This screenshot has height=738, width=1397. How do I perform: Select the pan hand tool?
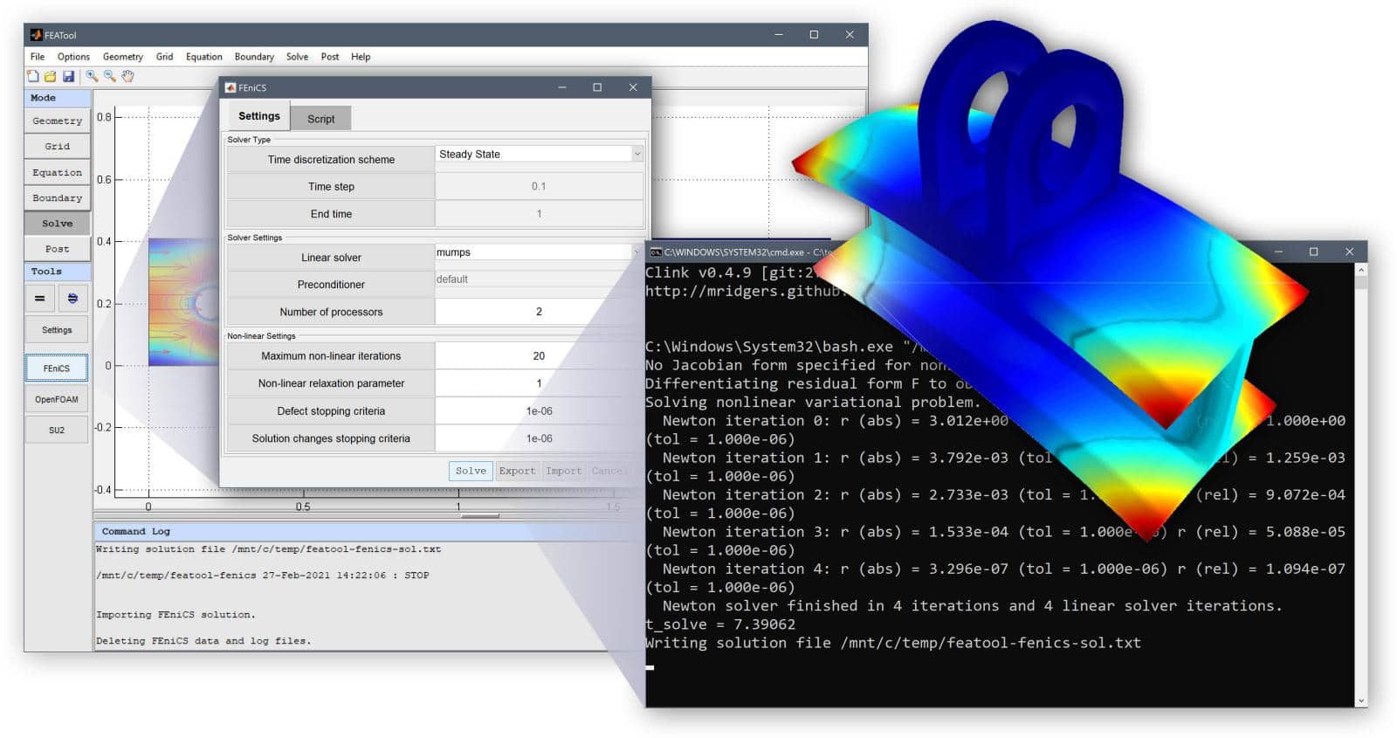pyautogui.click(x=128, y=77)
